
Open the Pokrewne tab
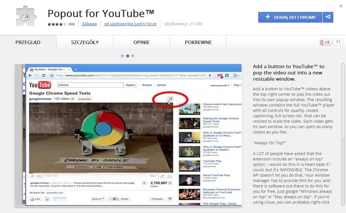pos(198,42)
